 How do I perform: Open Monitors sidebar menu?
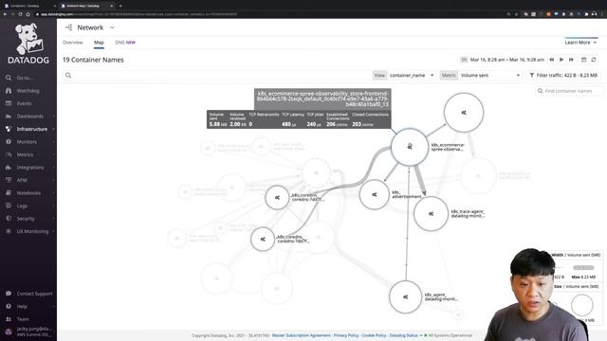tap(27, 141)
